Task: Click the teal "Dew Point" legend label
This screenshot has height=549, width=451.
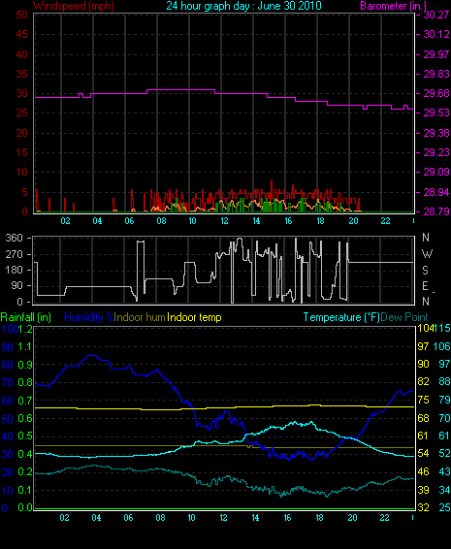Action: [404, 317]
